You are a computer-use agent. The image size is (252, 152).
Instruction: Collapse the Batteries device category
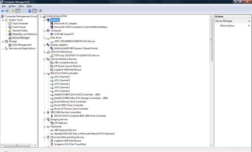point(44,20)
